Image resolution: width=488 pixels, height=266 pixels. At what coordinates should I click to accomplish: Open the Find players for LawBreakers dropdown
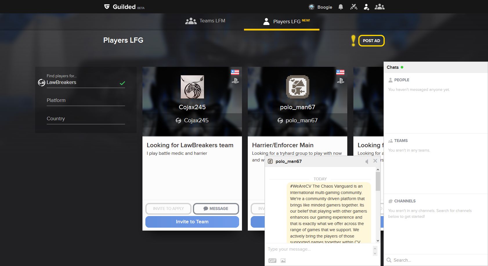pyautogui.click(x=86, y=82)
